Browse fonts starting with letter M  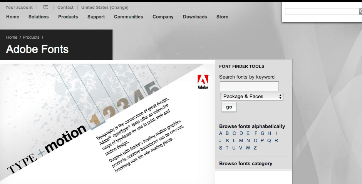[241, 141]
